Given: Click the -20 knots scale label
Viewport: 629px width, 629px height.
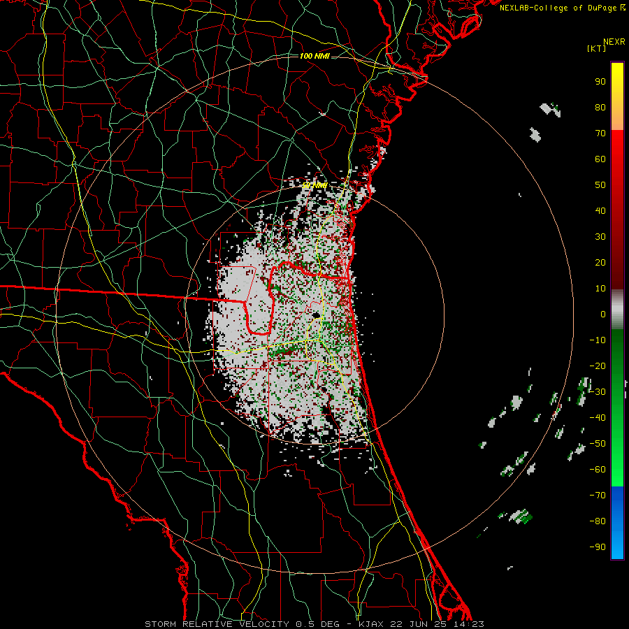Looking at the screenshot, I should (598, 366).
